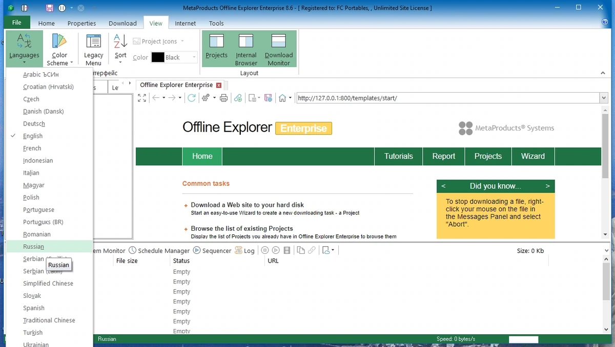615x347 pixels.
Task: Select English language entry
Action: click(49, 136)
